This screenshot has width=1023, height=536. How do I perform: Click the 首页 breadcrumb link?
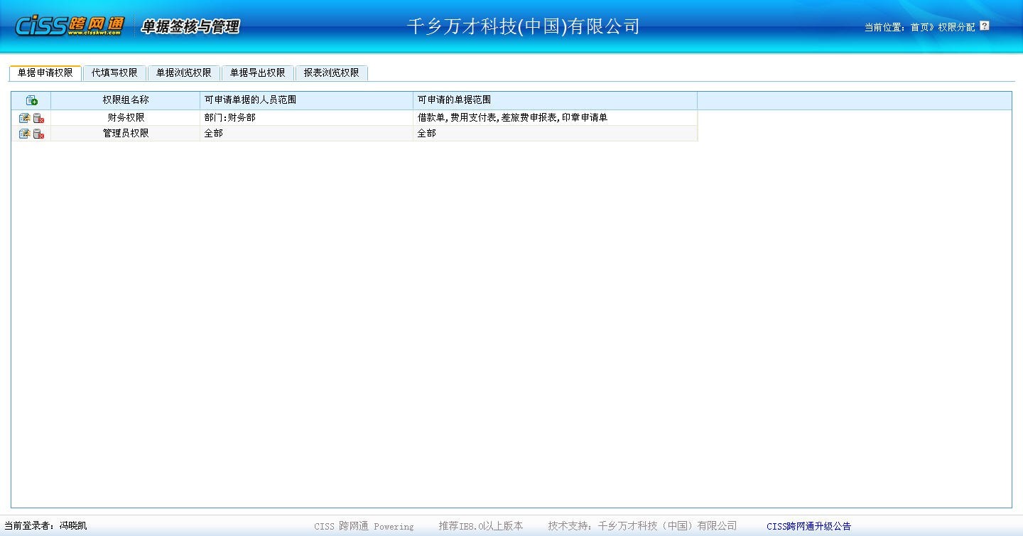(920, 27)
